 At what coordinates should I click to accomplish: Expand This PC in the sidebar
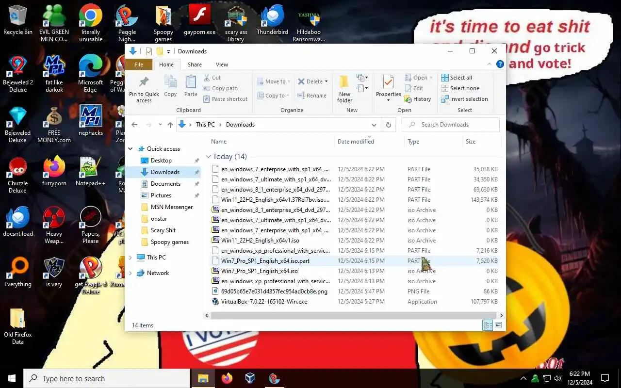tap(131, 258)
